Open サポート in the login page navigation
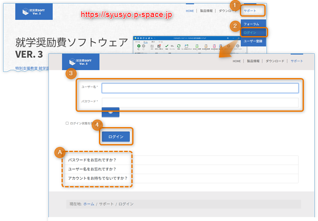 [x=297, y=61]
